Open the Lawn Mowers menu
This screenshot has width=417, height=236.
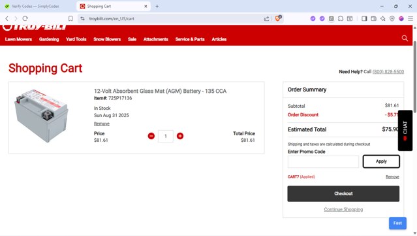tap(18, 39)
